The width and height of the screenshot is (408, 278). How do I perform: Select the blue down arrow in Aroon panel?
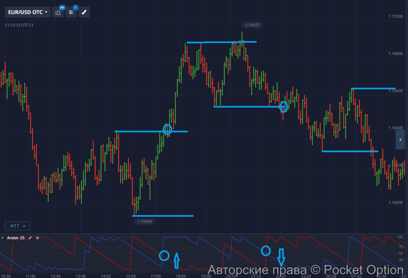(x=281, y=257)
